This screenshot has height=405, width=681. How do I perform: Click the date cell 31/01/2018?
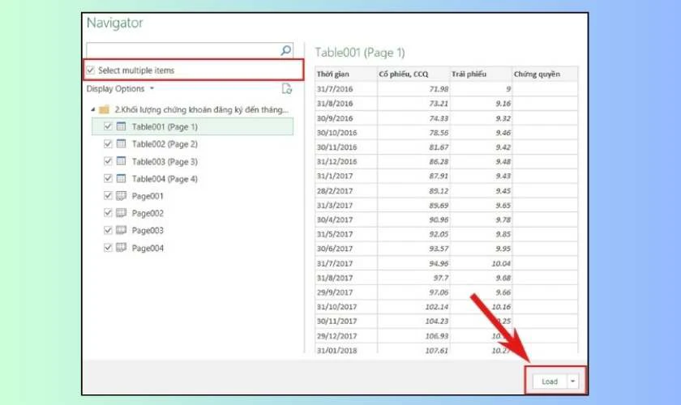point(346,350)
